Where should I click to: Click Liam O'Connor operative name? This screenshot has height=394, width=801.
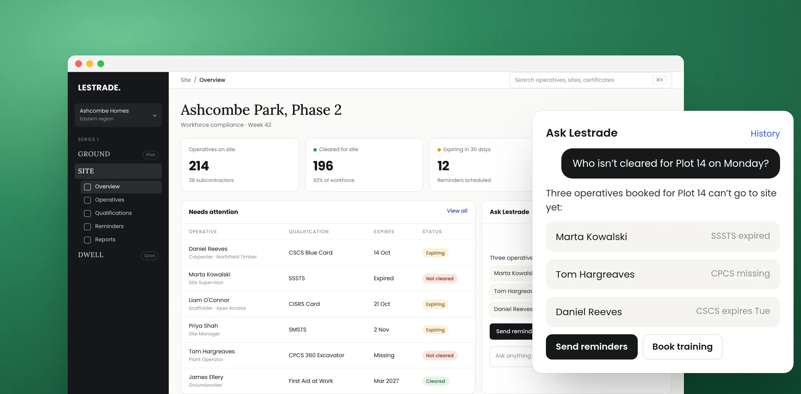click(x=209, y=300)
